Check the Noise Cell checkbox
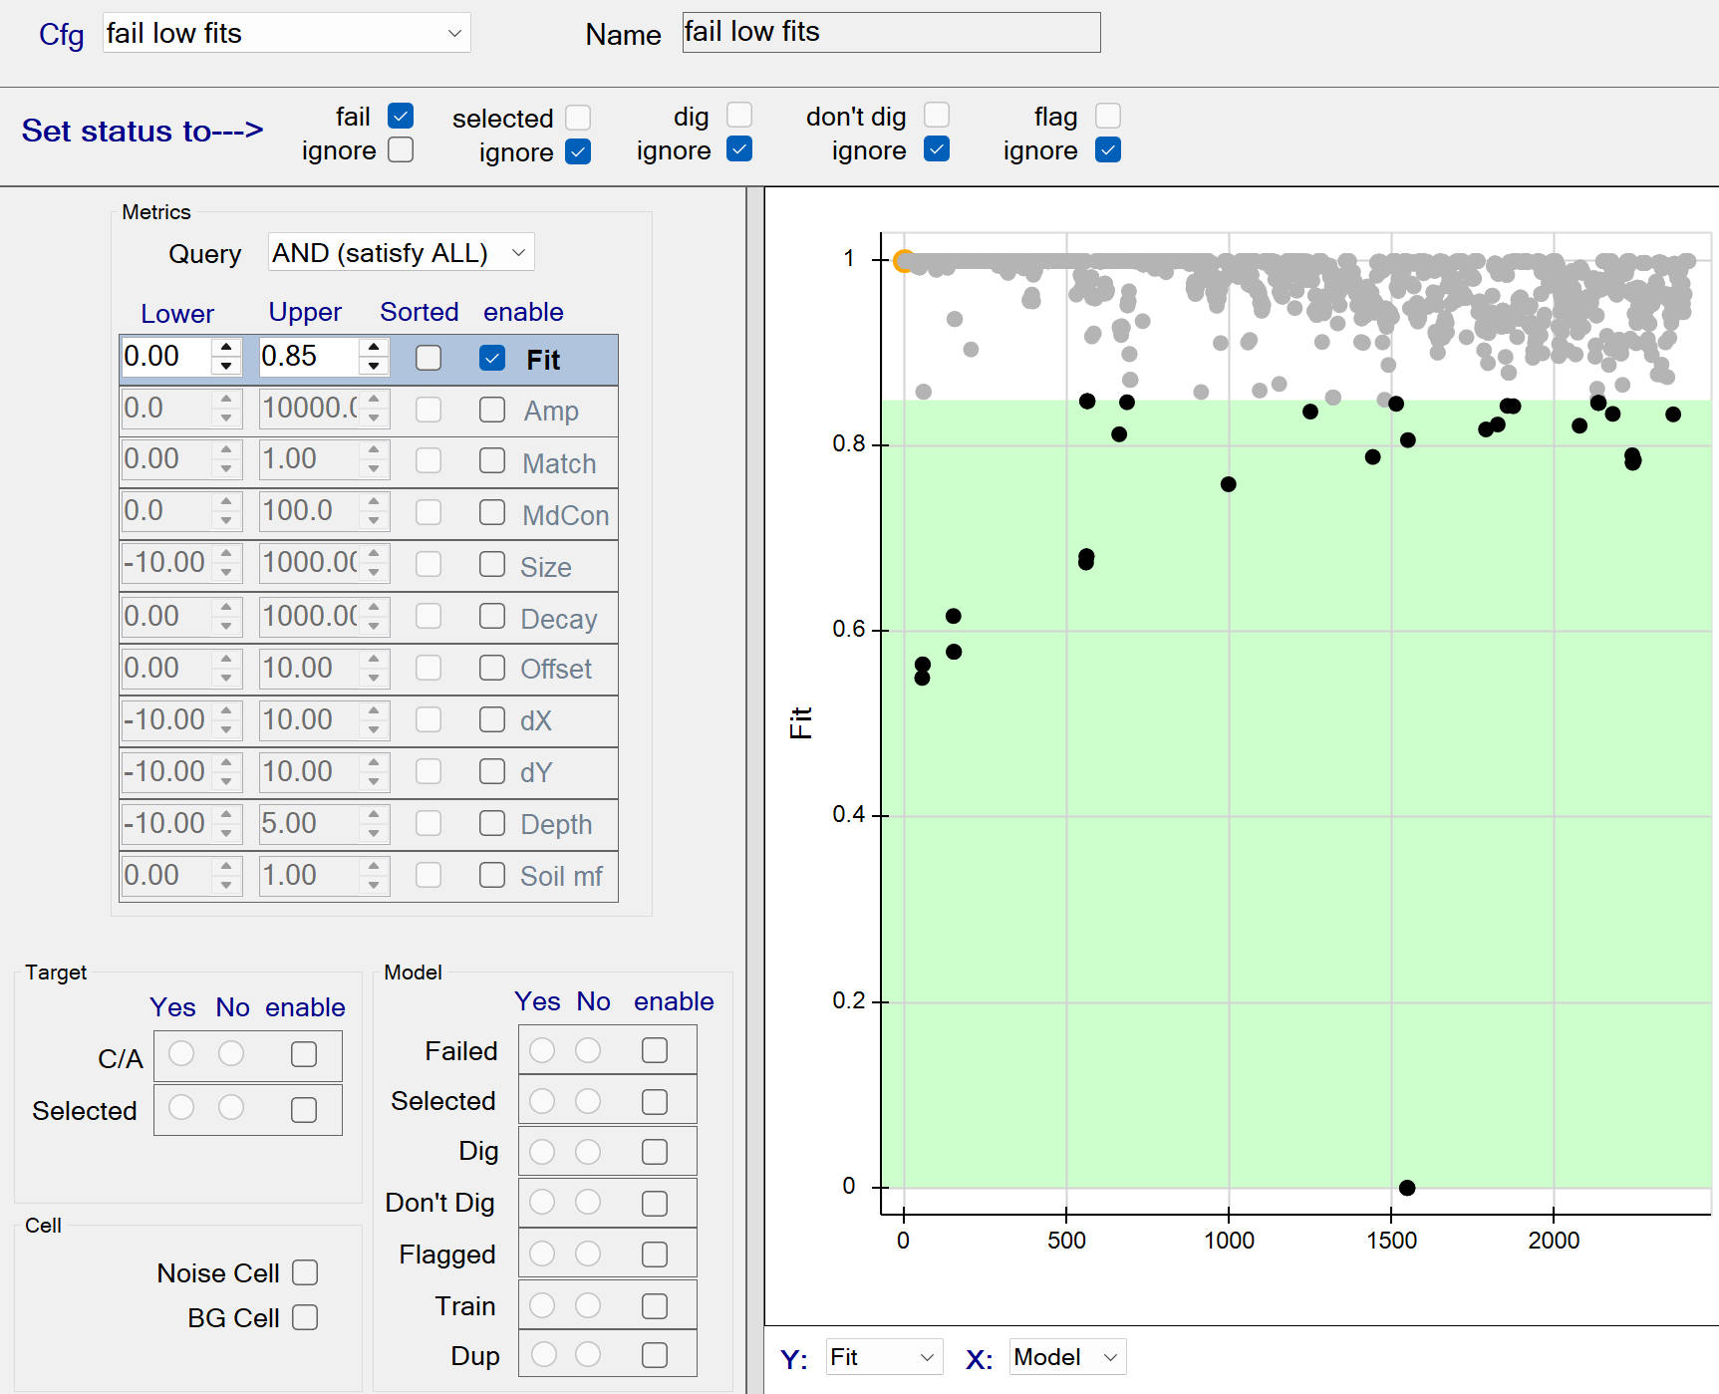Image resolution: width=1719 pixels, height=1394 pixels. pos(305,1272)
